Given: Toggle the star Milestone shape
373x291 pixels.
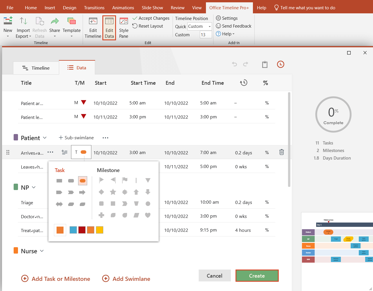Looking at the screenshot, I should [x=113, y=192].
